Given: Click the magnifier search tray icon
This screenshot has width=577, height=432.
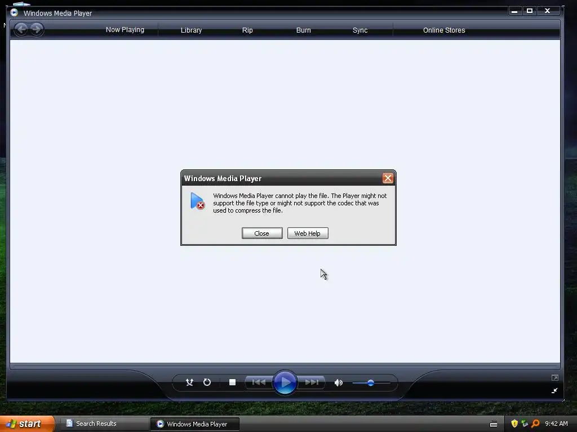Looking at the screenshot, I should click(x=535, y=424).
